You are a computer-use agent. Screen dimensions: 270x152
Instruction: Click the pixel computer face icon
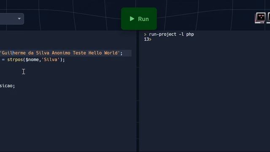coord(260,18)
